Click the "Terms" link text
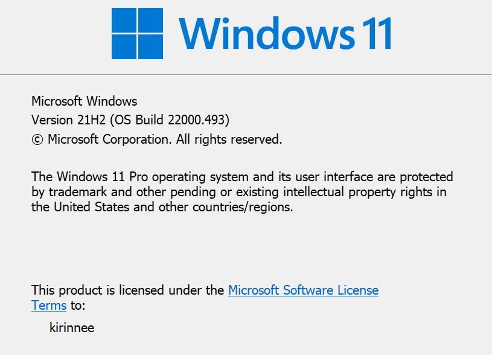The height and width of the screenshot is (355, 492). (49, 305)
